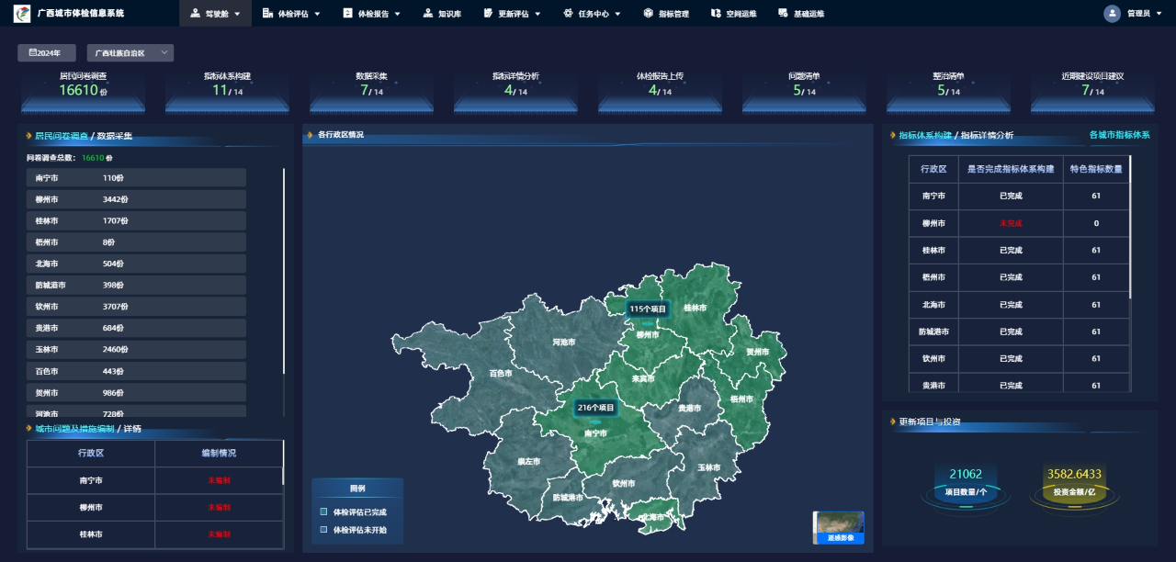Click the 体检评估 chart icon in the nav bar
The image size is (1176, 562).
pos(266,14)
